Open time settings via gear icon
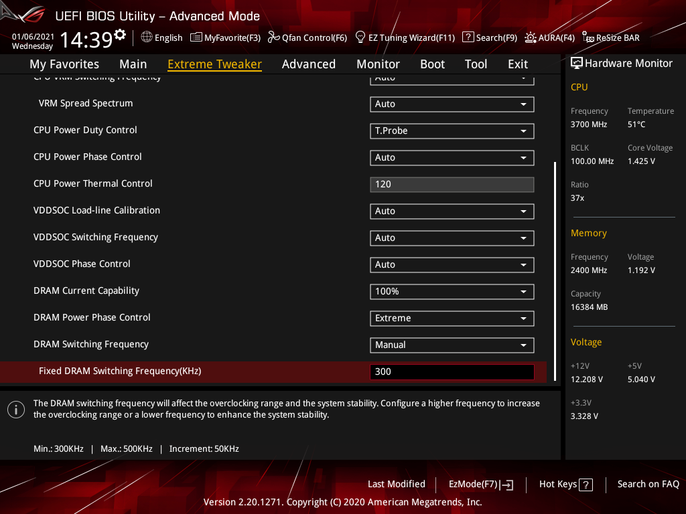Screen dimensions: 686x514 coord(120,34)
